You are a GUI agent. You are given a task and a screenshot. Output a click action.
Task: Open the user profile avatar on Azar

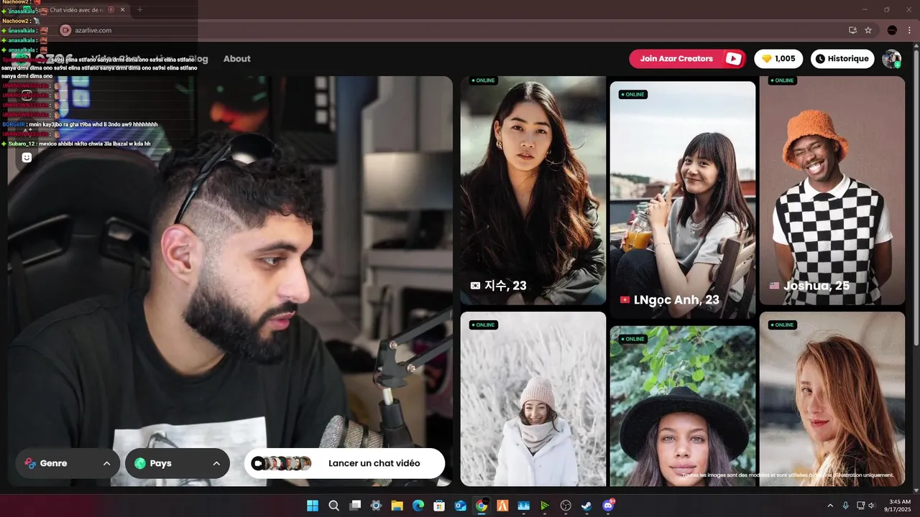tap(892, 59)
